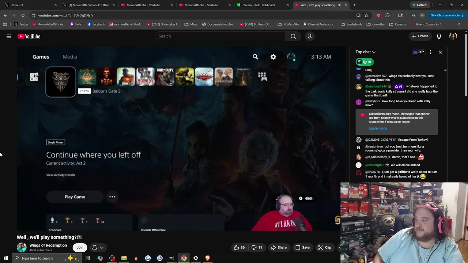The width and height of the screenshot is (468, 263).
Task: Share the video
Action: point(278,247)
